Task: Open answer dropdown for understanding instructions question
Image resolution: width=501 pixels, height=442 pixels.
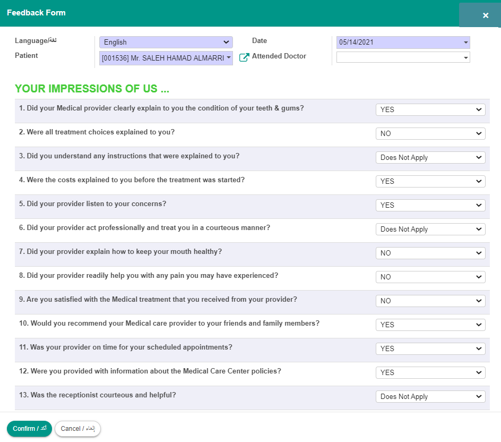Action: pos(430,157)
